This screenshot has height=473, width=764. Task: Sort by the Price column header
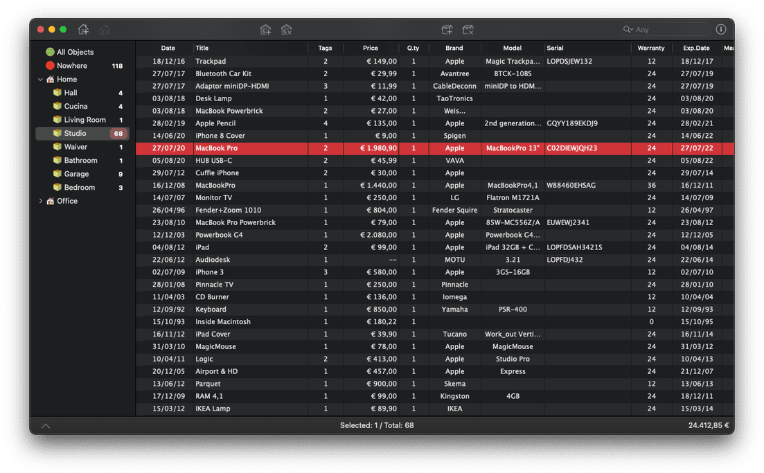tap(371, 48)
